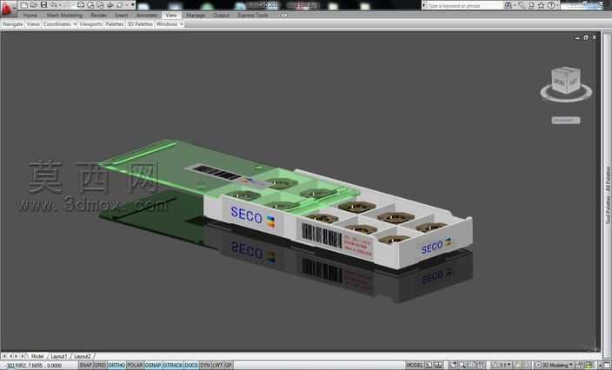
Task: Switch to the Model tab
Action: [x=37, y=356]
